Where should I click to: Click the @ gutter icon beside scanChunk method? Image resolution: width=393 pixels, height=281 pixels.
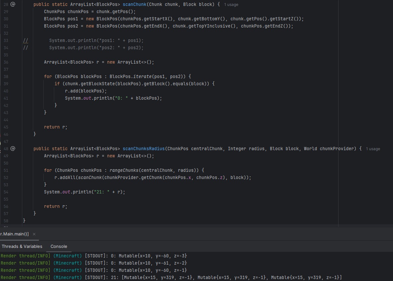(13, 4)
